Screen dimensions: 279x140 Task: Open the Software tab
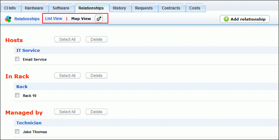(x=61, y=8)
